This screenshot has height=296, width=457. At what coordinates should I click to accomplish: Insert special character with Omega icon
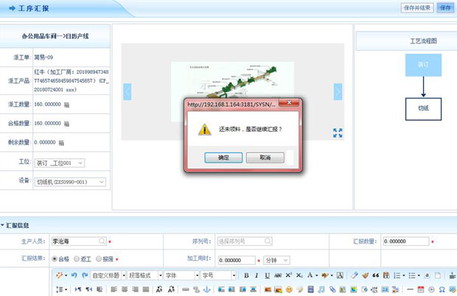pos(441,289)
